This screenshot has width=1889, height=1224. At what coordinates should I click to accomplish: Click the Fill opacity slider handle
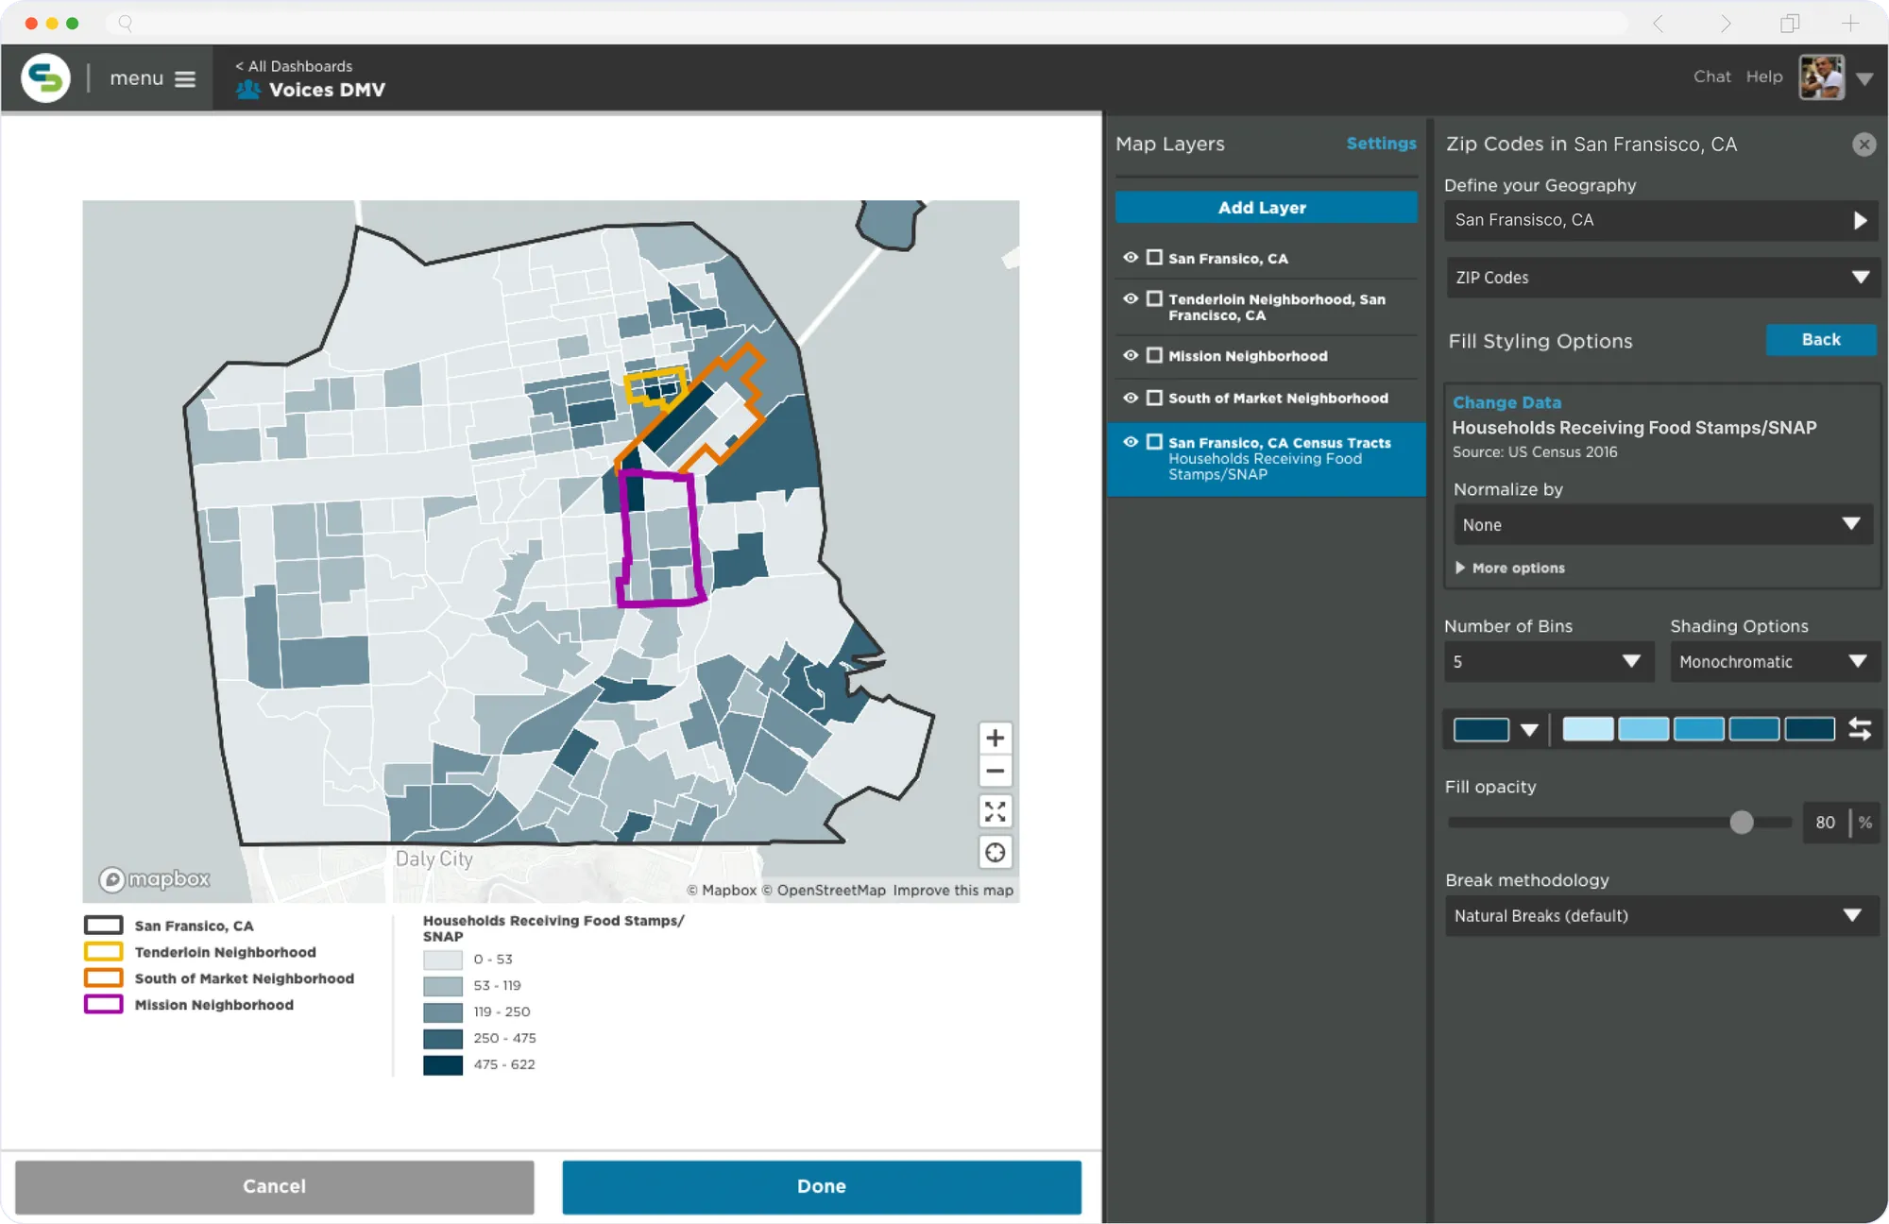point(1741,823)
